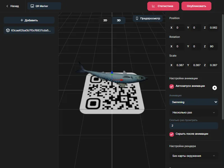This screenshot has width=224, height=168.
Task: Click the phone icon in Предпросмотр
Action: click(x=137, y=18)
